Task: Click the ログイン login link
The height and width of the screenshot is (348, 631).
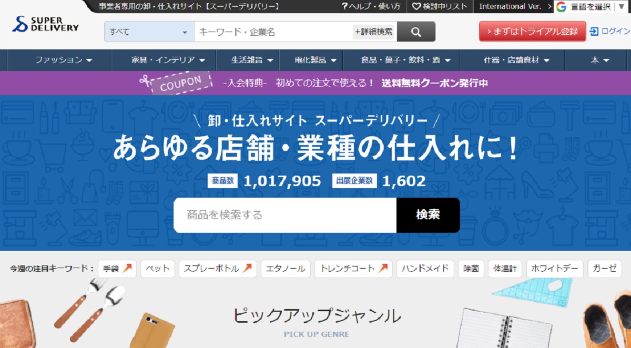Action: tap(610, 31)
